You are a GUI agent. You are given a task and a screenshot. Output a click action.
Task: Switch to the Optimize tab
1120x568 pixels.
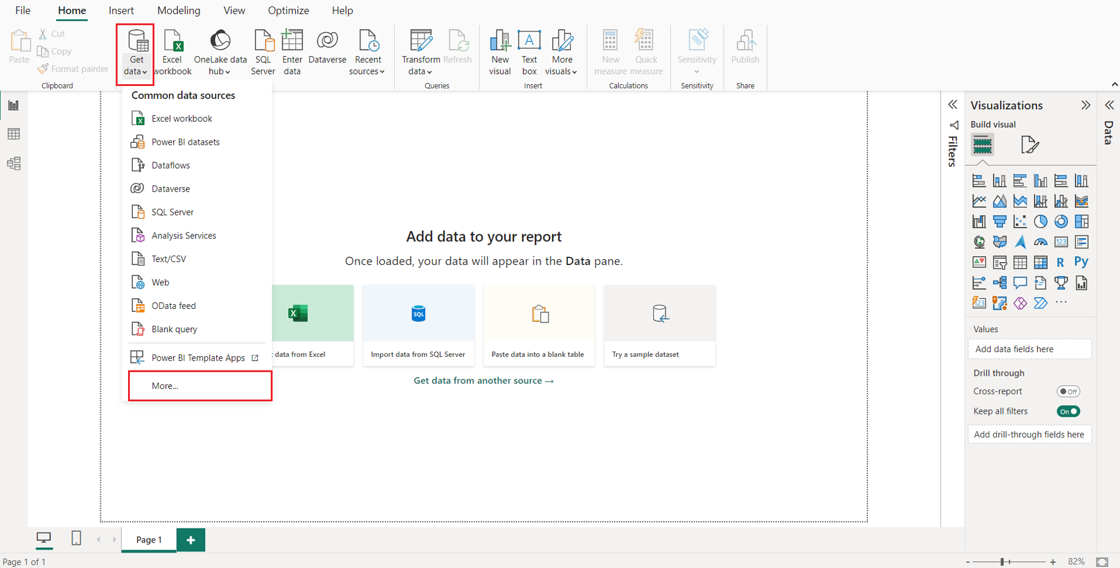[x=288, y=11]
